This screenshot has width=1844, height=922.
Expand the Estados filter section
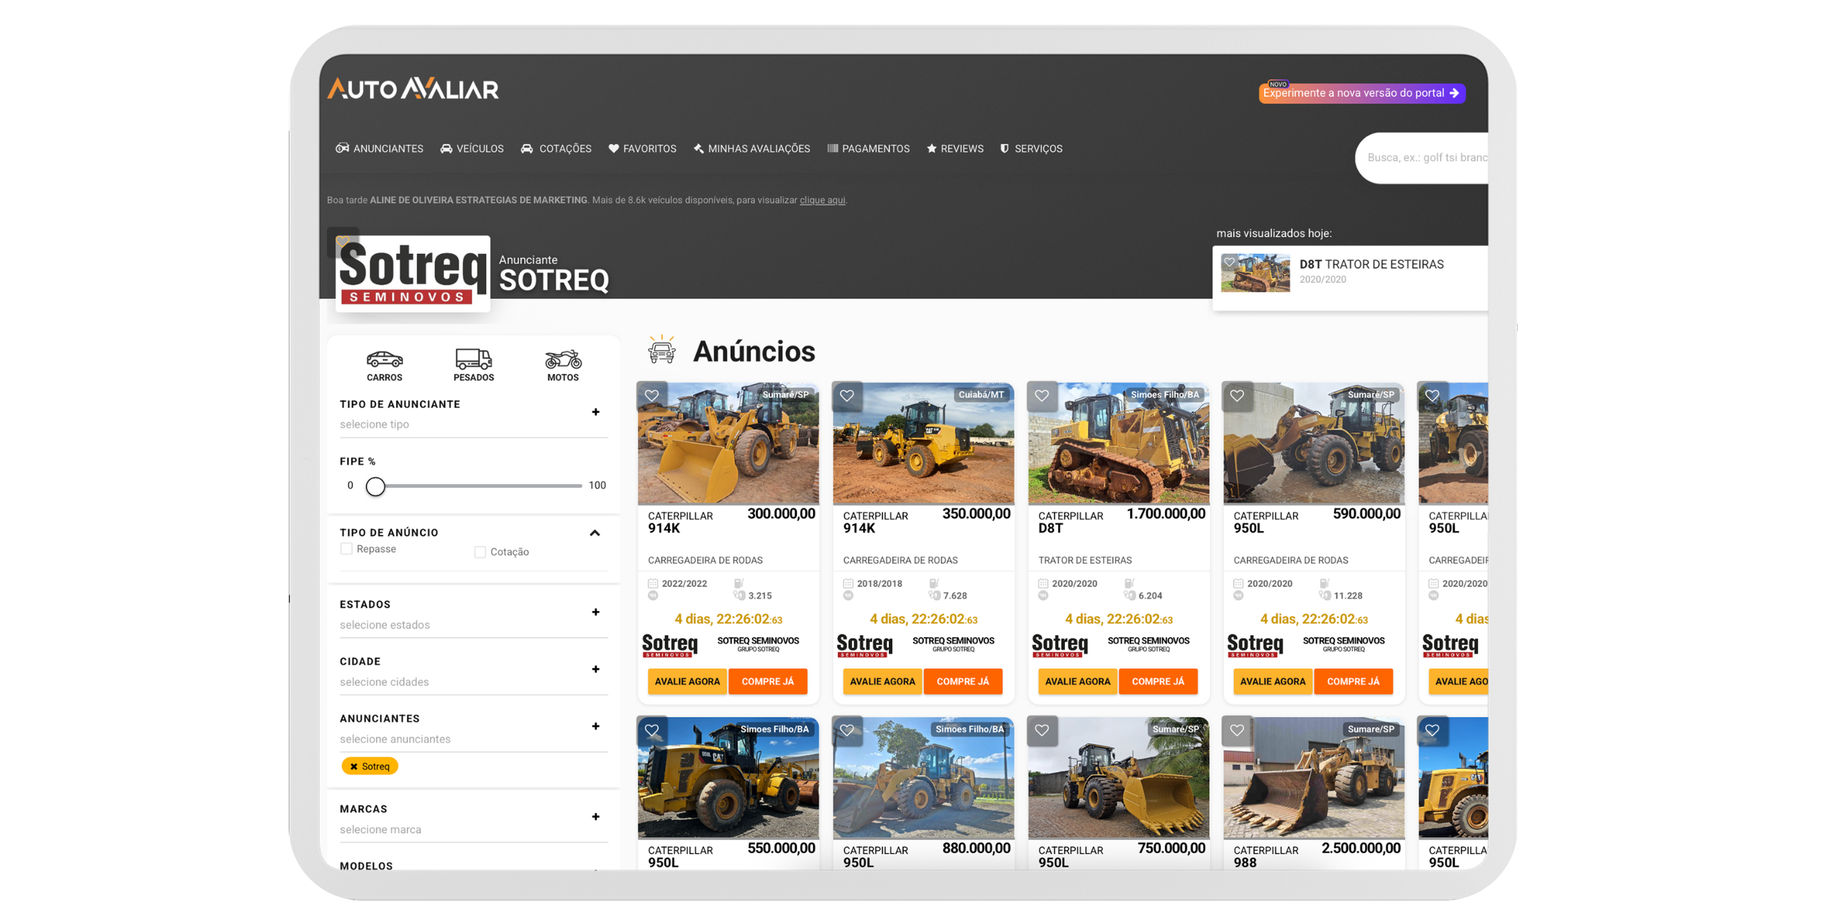pyautogui.click(x=595, y=612)
